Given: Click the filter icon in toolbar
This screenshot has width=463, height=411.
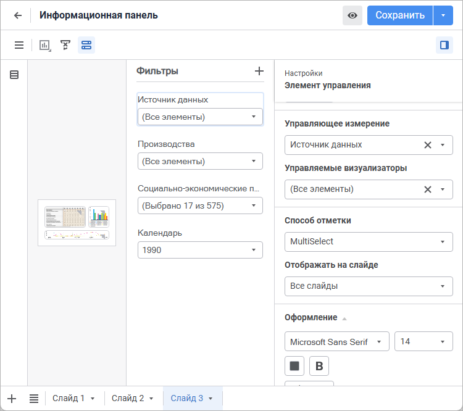Looking at the screenshot, I should pos(65,45).
